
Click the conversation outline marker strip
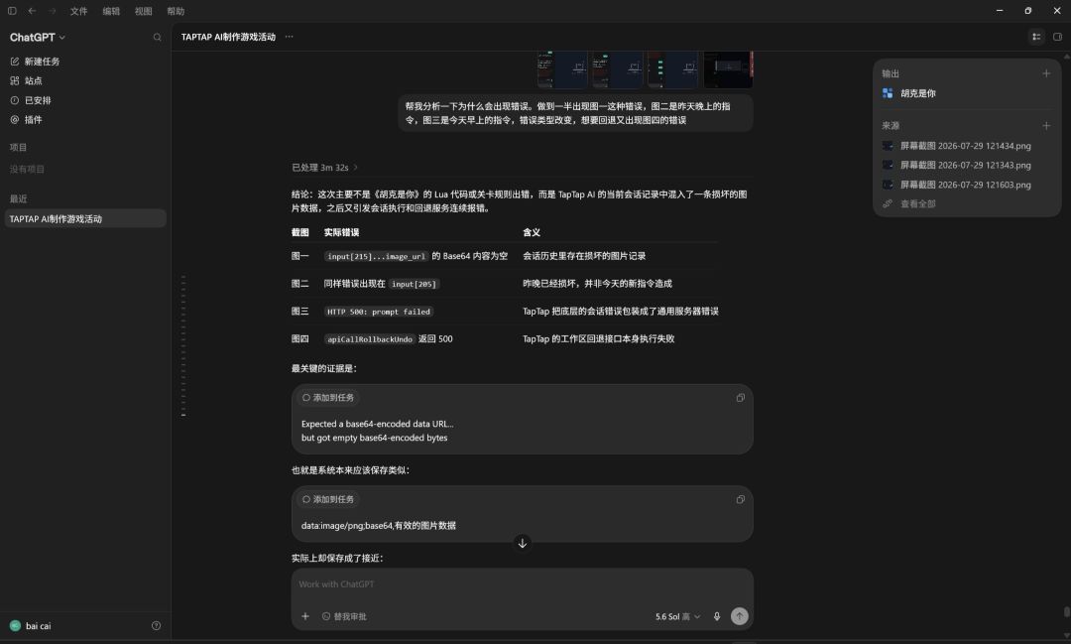coord(183,346)
